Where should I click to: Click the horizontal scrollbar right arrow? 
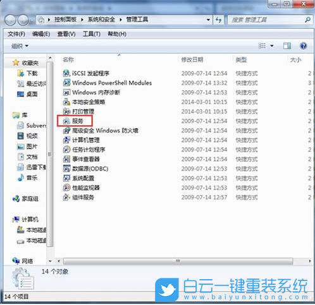click(310, 261)
